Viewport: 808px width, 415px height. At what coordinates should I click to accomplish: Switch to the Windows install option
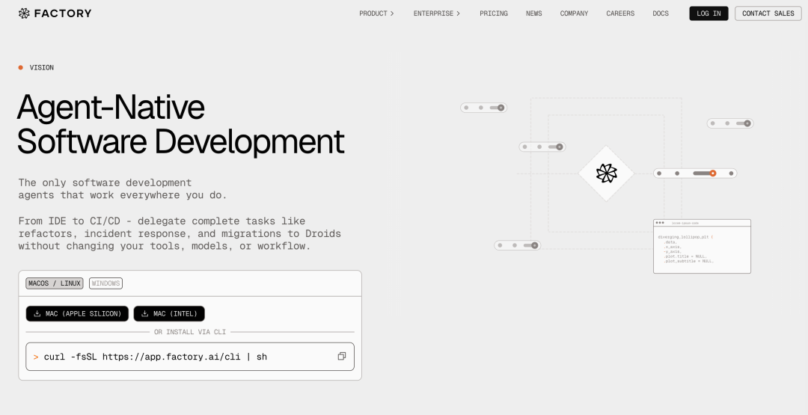click(x=105, y=283)
